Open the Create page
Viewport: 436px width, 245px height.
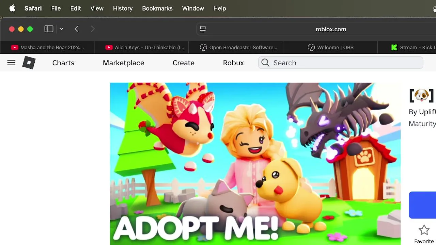(183, 63)
